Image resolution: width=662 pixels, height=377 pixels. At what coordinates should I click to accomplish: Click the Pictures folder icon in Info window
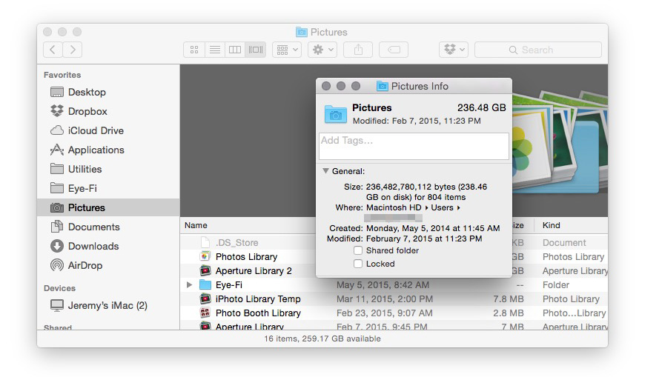click(x=335, y=114)
